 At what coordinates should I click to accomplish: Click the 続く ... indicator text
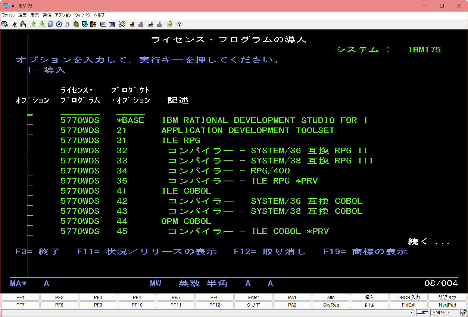[x=429, y=242]
